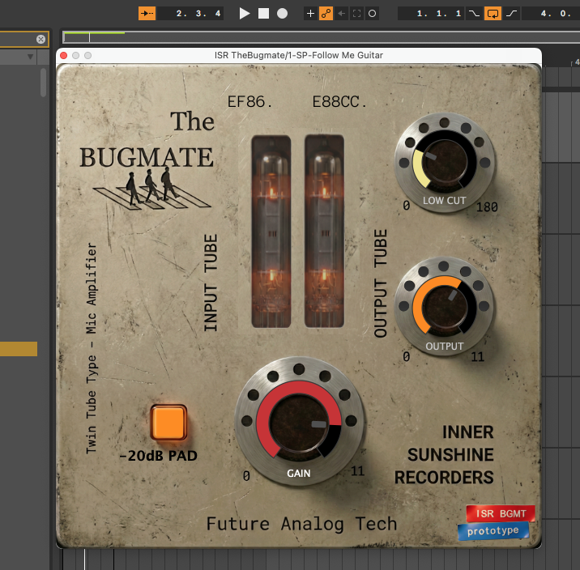
Task: Click the 'INPUT TUBE' vertical label
Action: tap(211, 283)
